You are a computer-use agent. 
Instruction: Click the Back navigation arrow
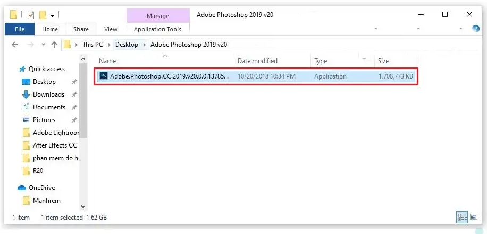pyautogui.click(x=15, y=45)
